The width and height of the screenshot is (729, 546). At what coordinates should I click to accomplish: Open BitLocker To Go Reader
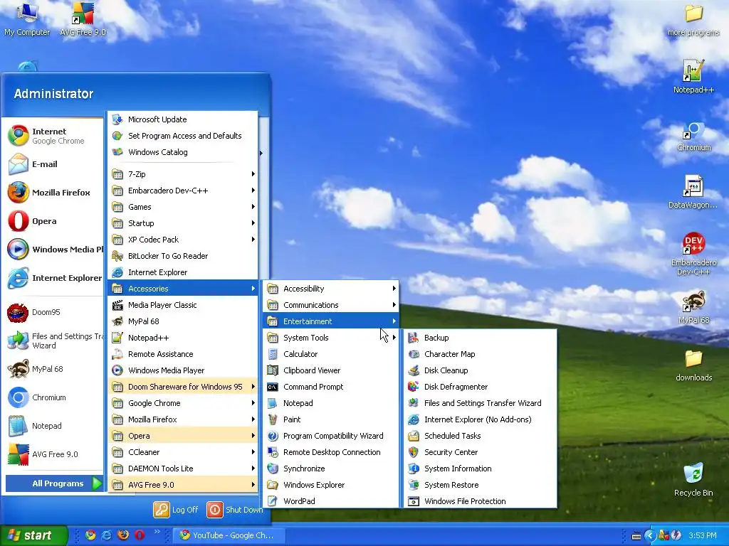click(x=183, y=256)
